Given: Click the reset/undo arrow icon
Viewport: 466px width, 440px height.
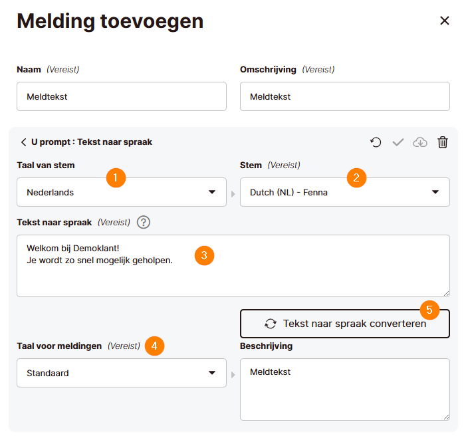Looking at the screenshot, I should coord(376,142).
